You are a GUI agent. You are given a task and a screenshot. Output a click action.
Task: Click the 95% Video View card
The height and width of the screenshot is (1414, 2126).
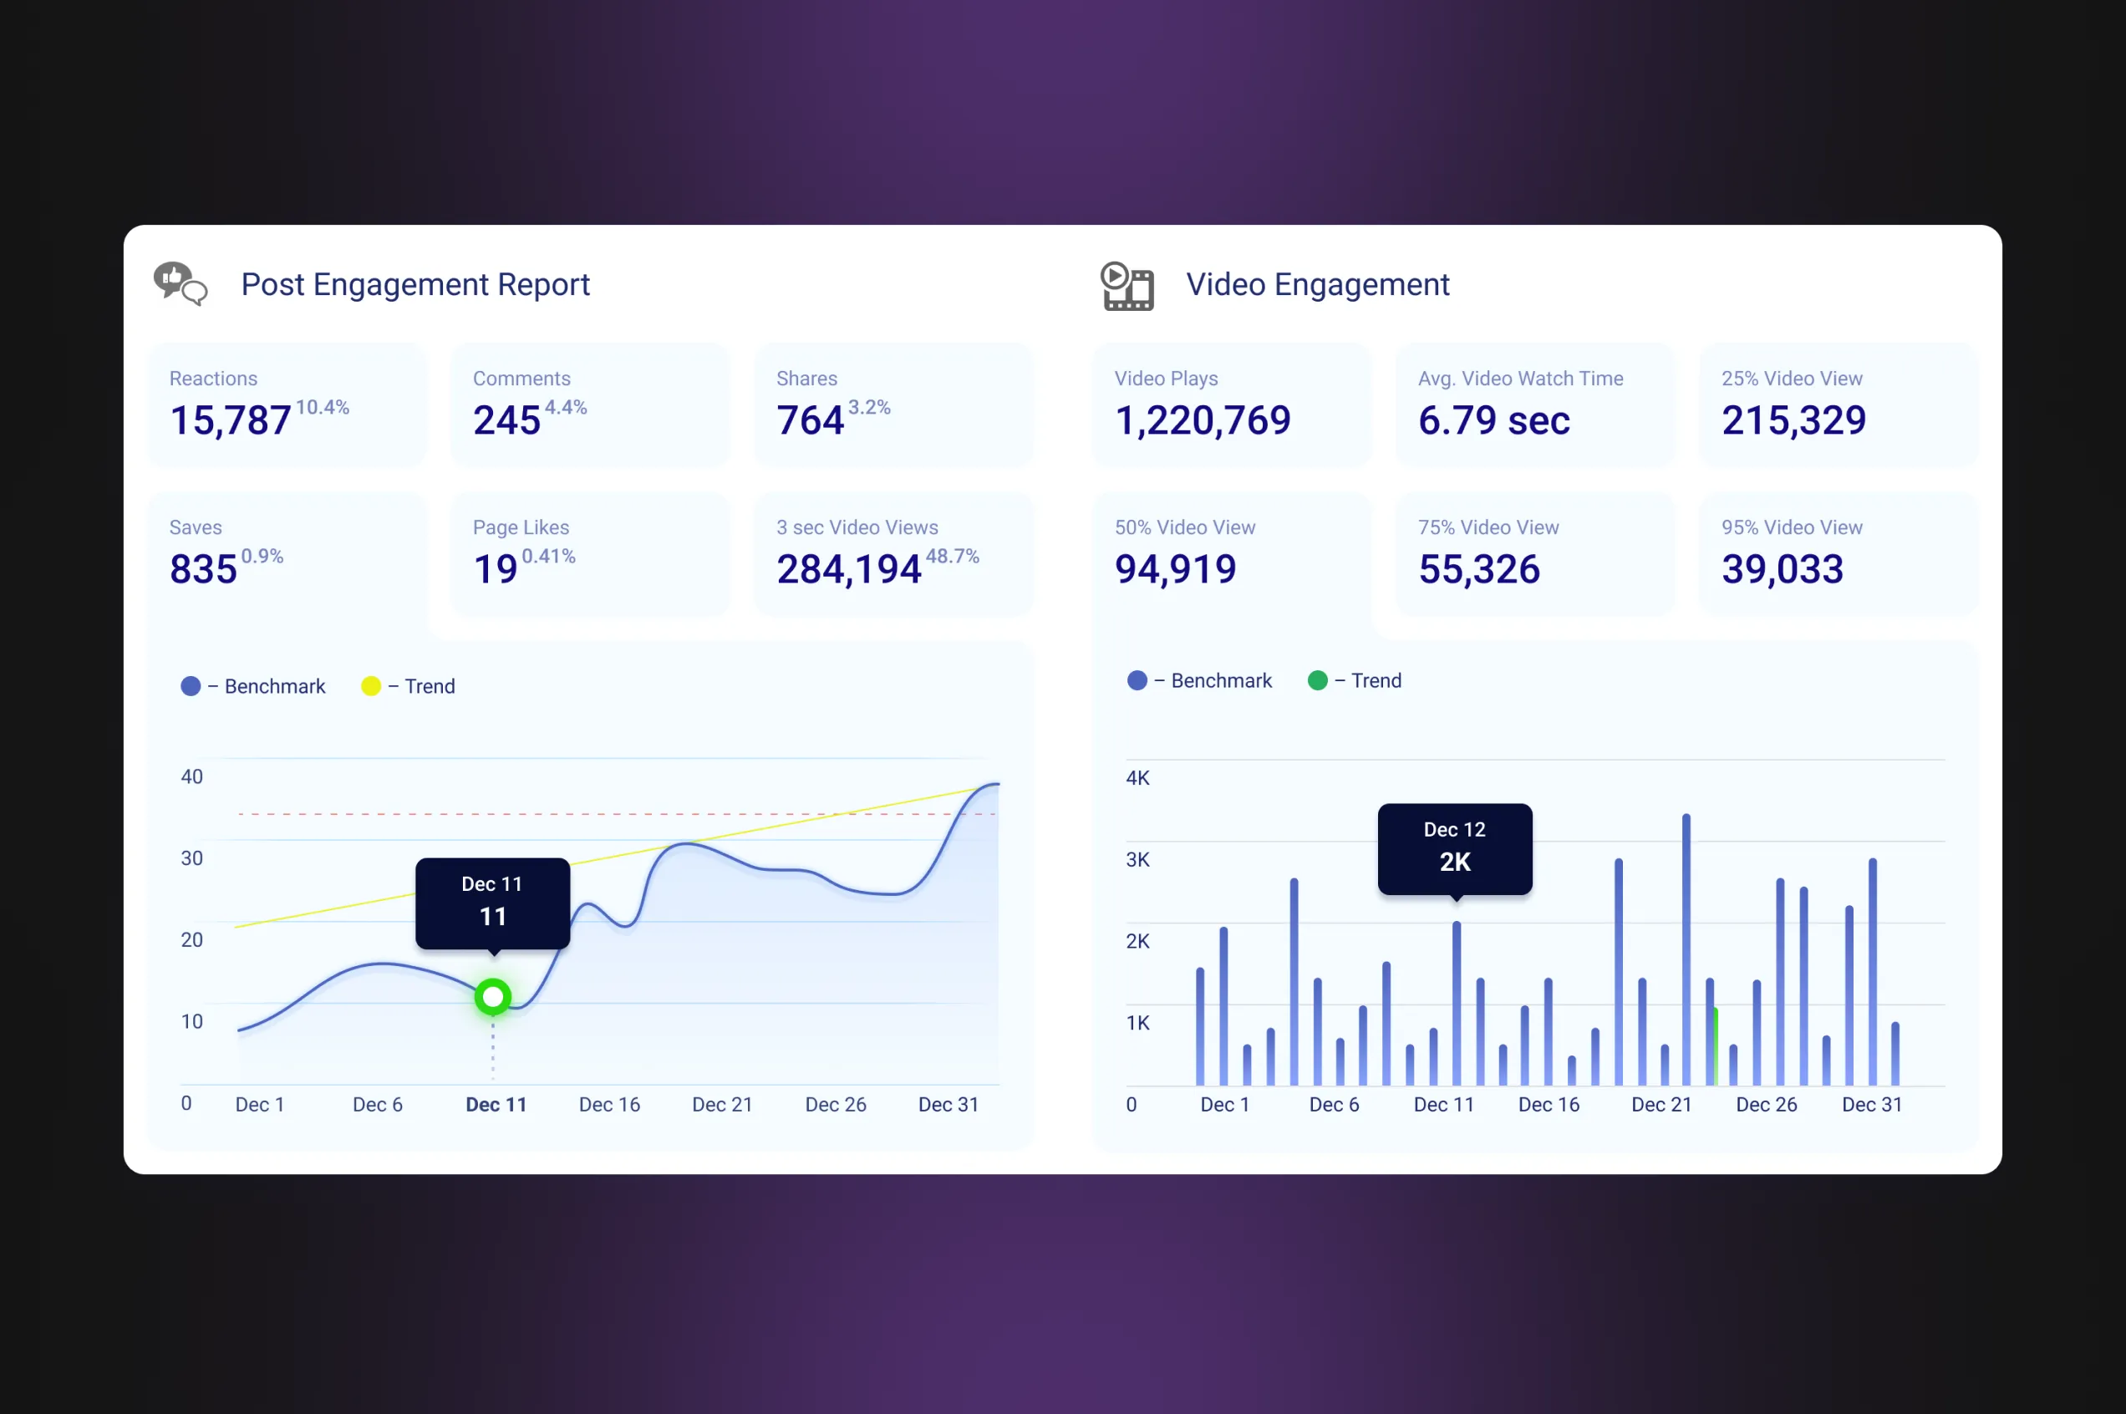[1838, 554]
